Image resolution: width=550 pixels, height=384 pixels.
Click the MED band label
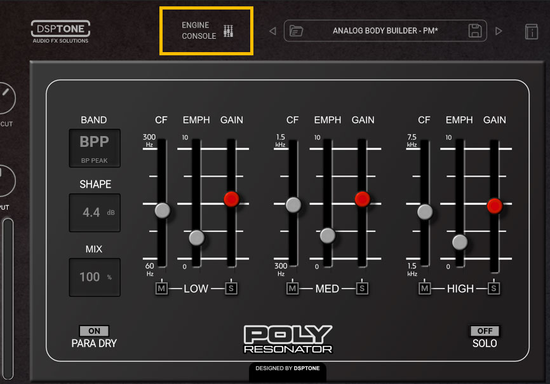pyautogui.click(x=327, y=289)
